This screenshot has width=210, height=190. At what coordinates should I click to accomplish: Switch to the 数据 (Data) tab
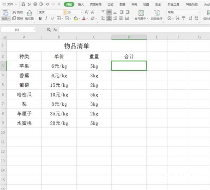click(122, 5)
